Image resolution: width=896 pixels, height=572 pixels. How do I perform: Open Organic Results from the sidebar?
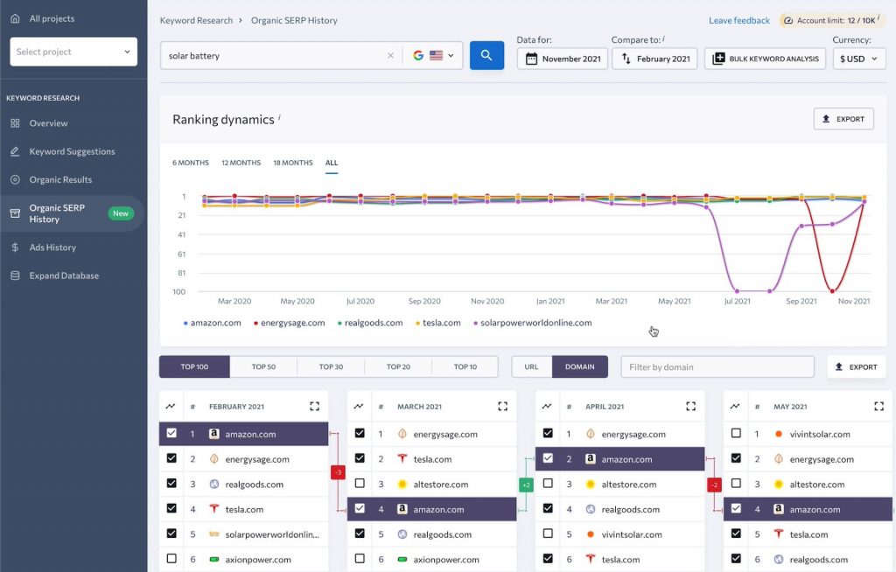click(x=61, y=179)
